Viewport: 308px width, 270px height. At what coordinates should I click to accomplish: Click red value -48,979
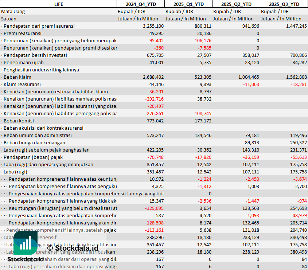point(299,215)
